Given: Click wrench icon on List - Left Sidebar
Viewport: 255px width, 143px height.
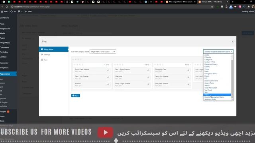Looking at the screenshot, I should coord(188,84).
